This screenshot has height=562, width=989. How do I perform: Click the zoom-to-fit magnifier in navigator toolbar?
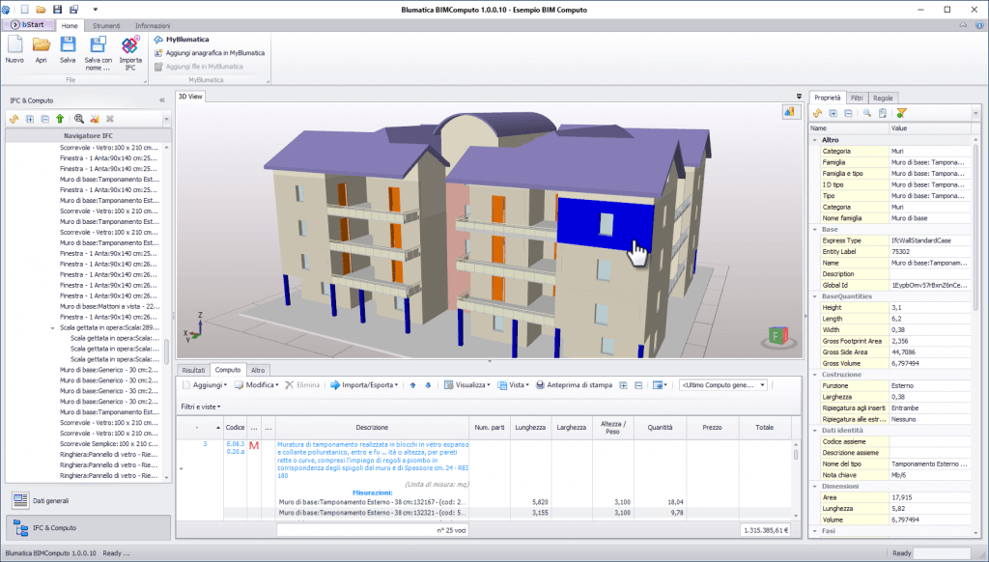[x=79, y=119]
